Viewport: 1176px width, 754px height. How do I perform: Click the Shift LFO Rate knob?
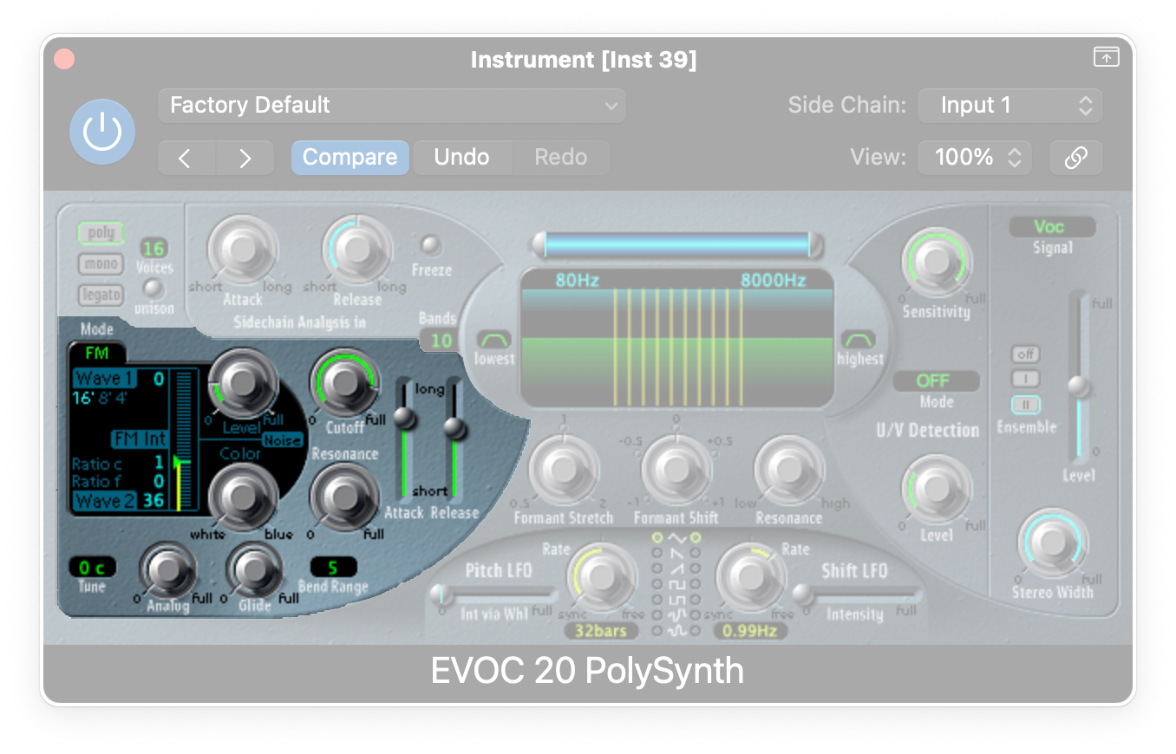coord(751,578)
